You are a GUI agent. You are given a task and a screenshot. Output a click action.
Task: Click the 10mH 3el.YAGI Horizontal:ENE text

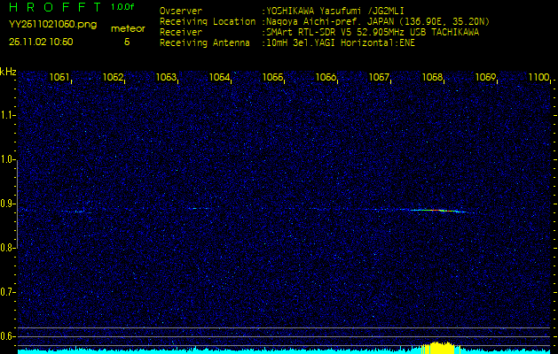[340, 43]
